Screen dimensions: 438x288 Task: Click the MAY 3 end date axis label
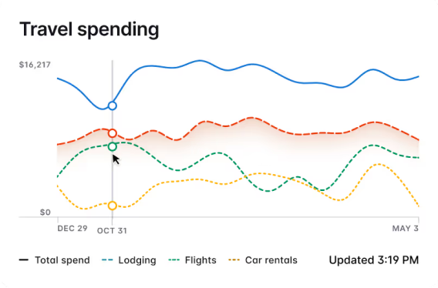point(406,229)
